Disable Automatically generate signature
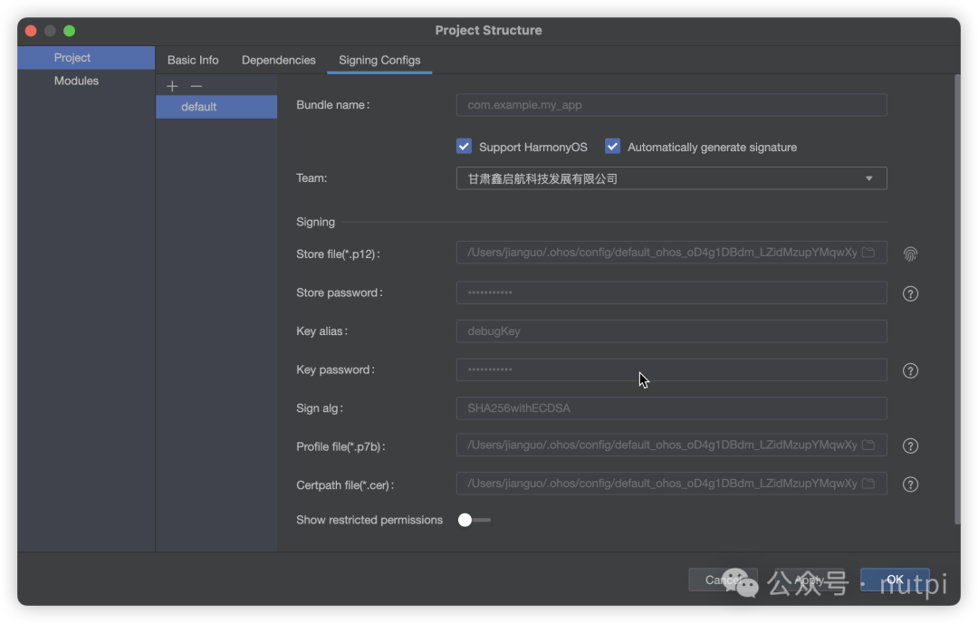The height and width of the screenshot is (623, 978). tap(612, 146)
